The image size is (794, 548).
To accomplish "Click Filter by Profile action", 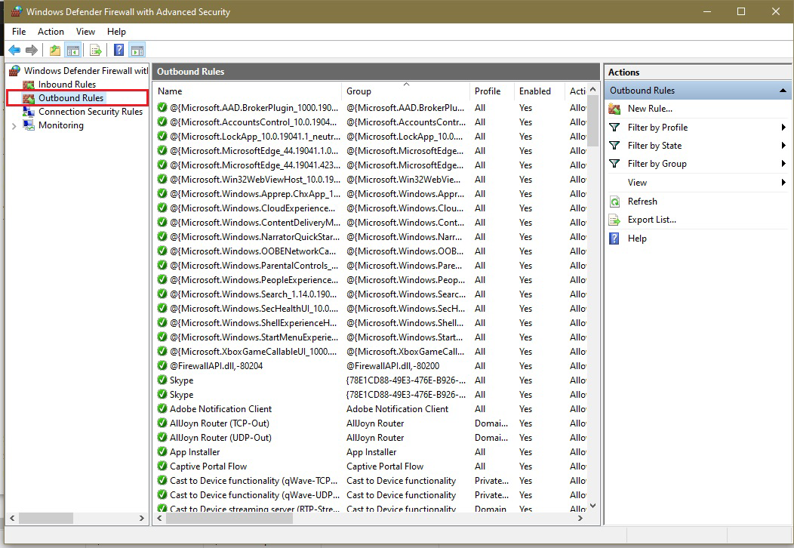I will [x=657, y=127].
